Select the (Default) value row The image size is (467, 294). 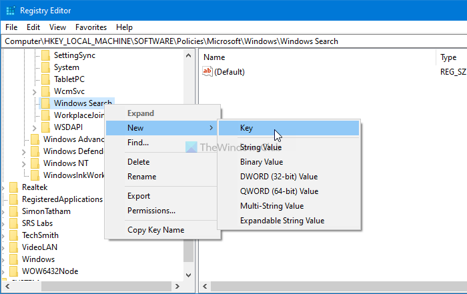(x=333, y=72)
